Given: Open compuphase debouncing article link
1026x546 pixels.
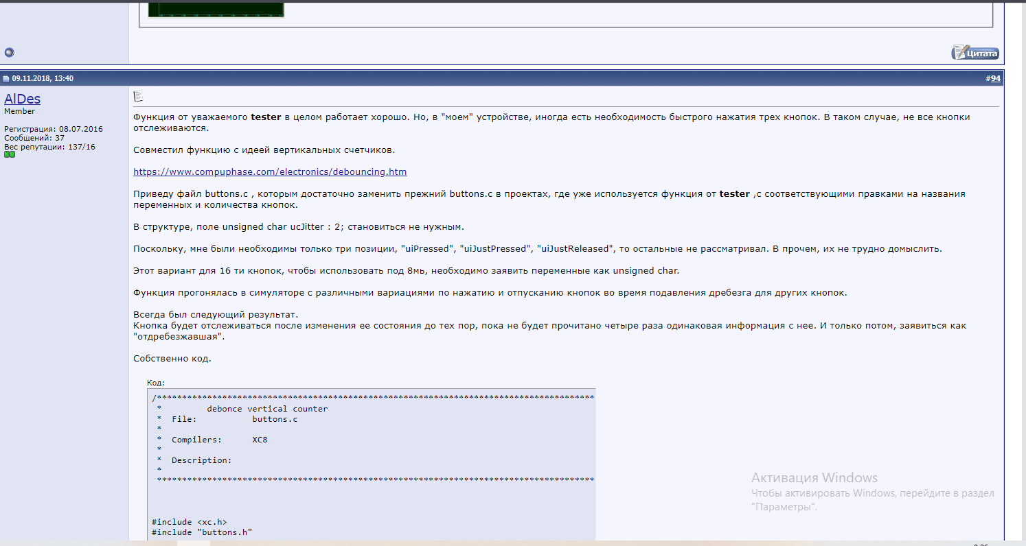Looking at the screenshot, I should point(270,171).
